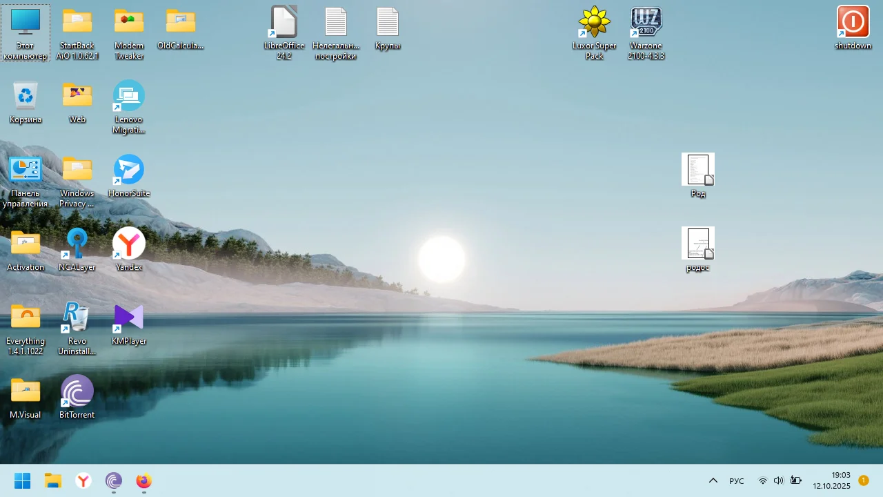Select the Нелегальн... постройки text file
The height and width of the screenshot is (497, 883).
click(336, 33)
